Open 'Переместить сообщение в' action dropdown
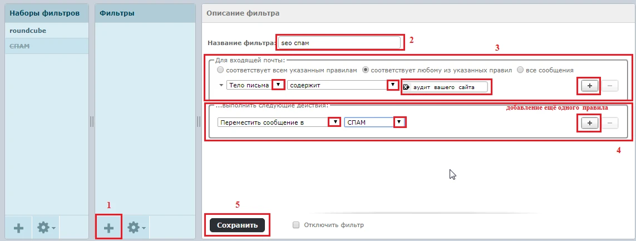636x241 pixels. (279, 122)
